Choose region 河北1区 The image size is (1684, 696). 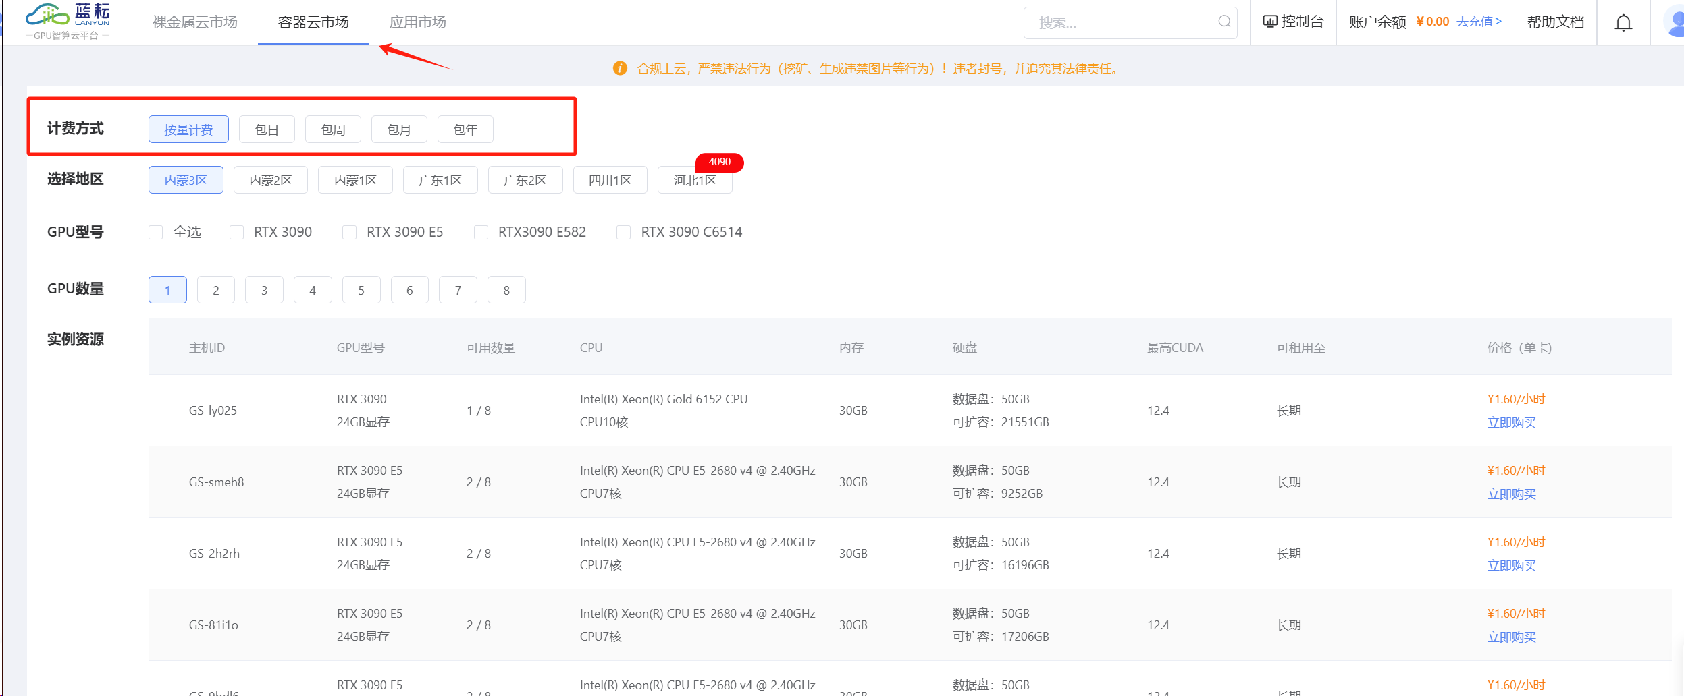click(x=695, y=180)
